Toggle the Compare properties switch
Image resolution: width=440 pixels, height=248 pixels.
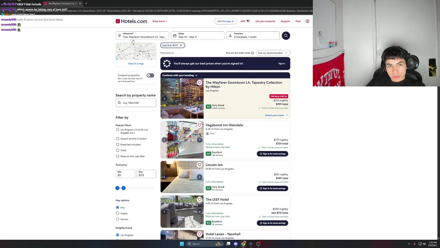[x=150, y=75]
